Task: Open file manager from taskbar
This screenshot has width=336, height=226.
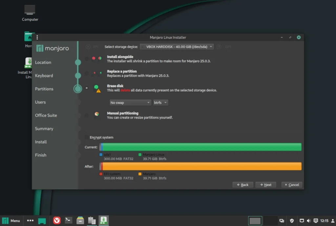Action: 80,220
